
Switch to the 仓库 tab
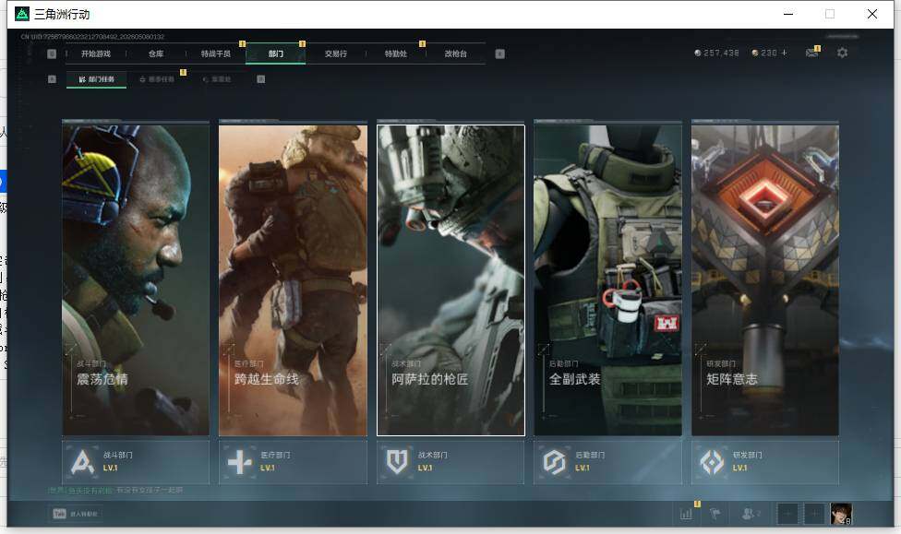tap(156, 53)
